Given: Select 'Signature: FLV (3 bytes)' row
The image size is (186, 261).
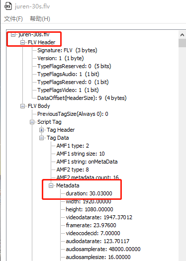Looking at the screenshot, I should 67,50.
